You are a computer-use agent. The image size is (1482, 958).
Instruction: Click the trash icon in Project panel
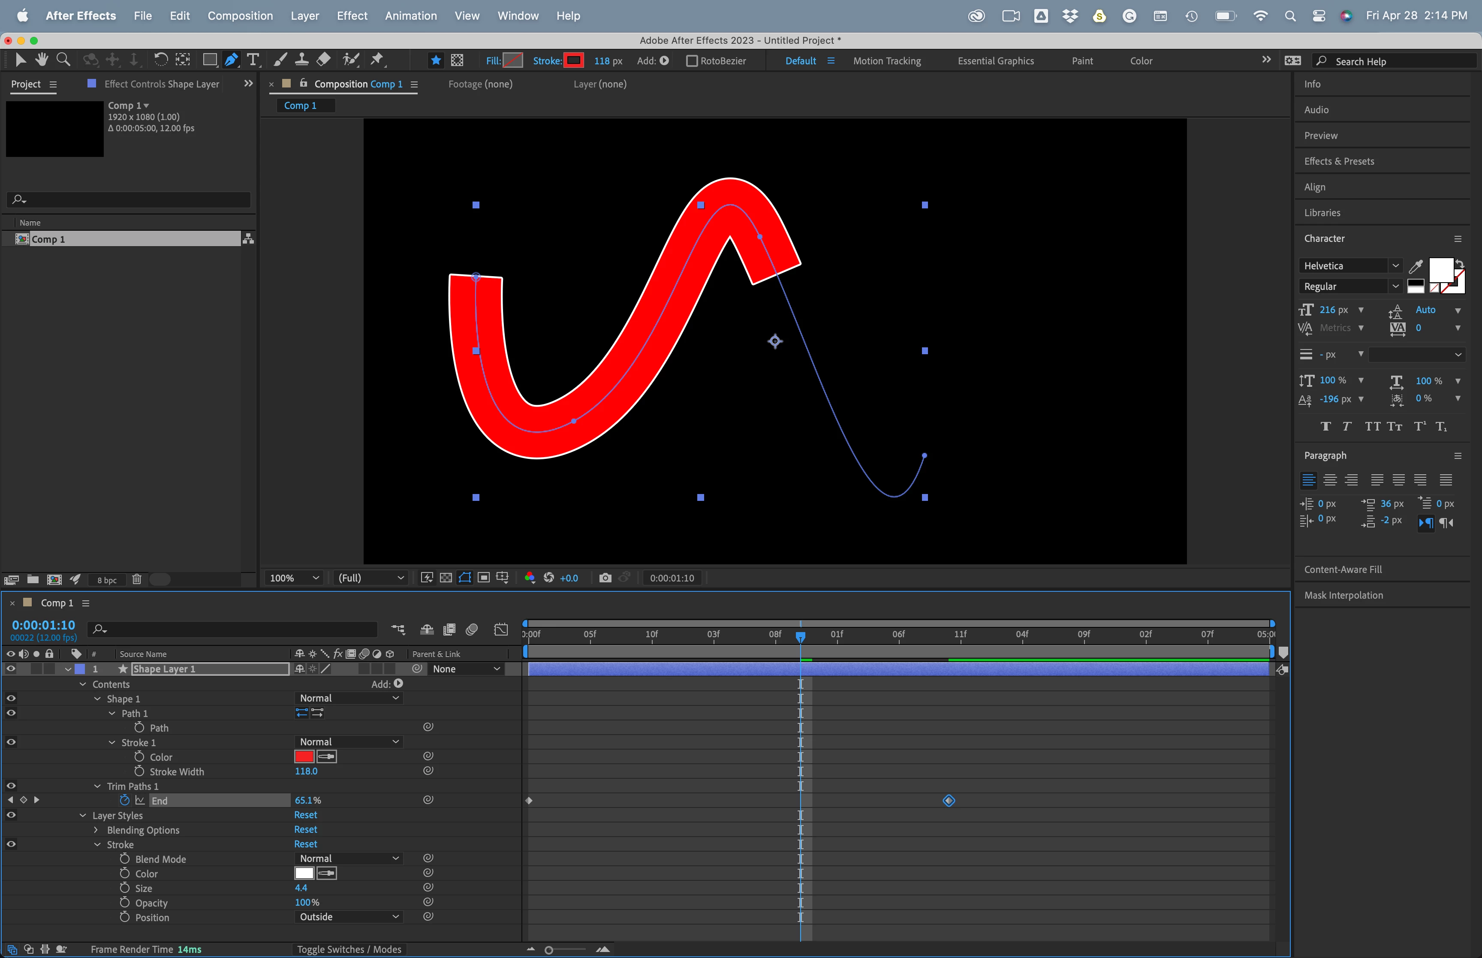(137, 580)
